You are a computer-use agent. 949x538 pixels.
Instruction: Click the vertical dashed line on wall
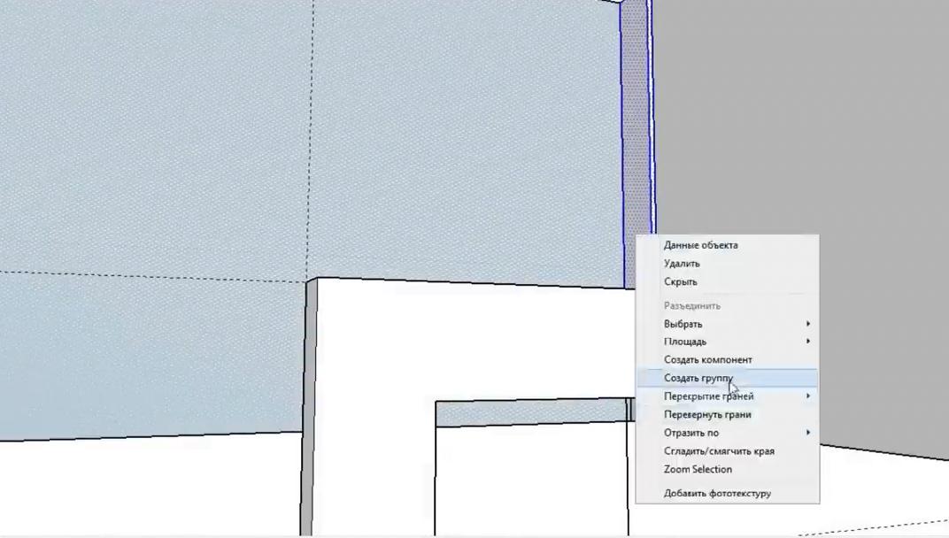tap(312, 133)
